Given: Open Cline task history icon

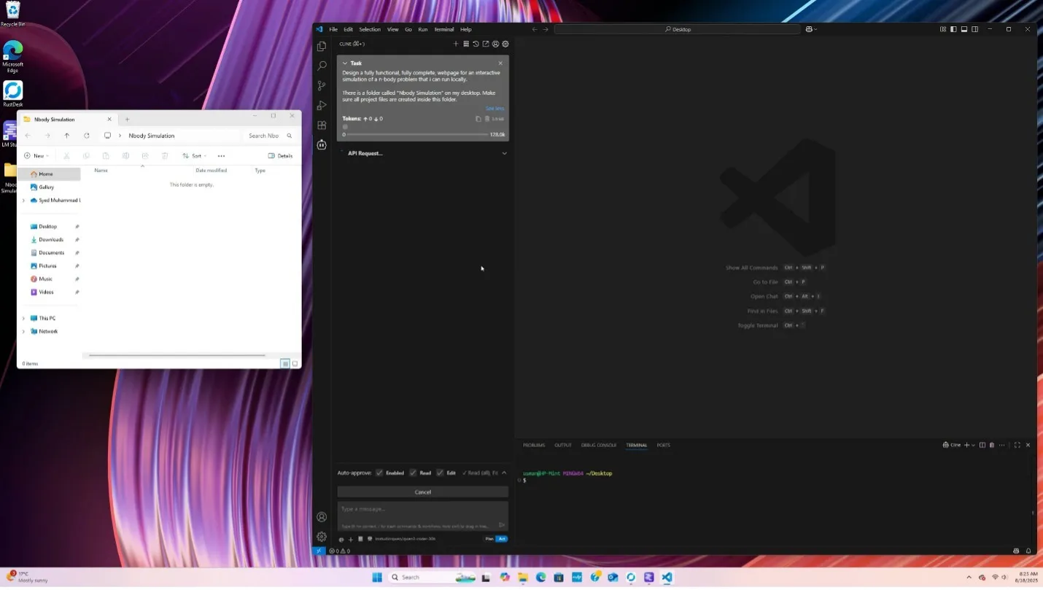Looking at the screenshot, I should tap(476, 44).
